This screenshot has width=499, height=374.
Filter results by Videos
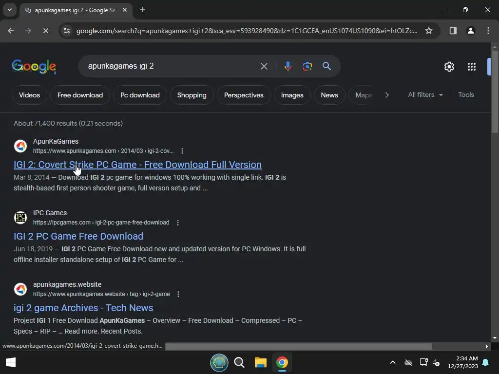coord(29,95)
